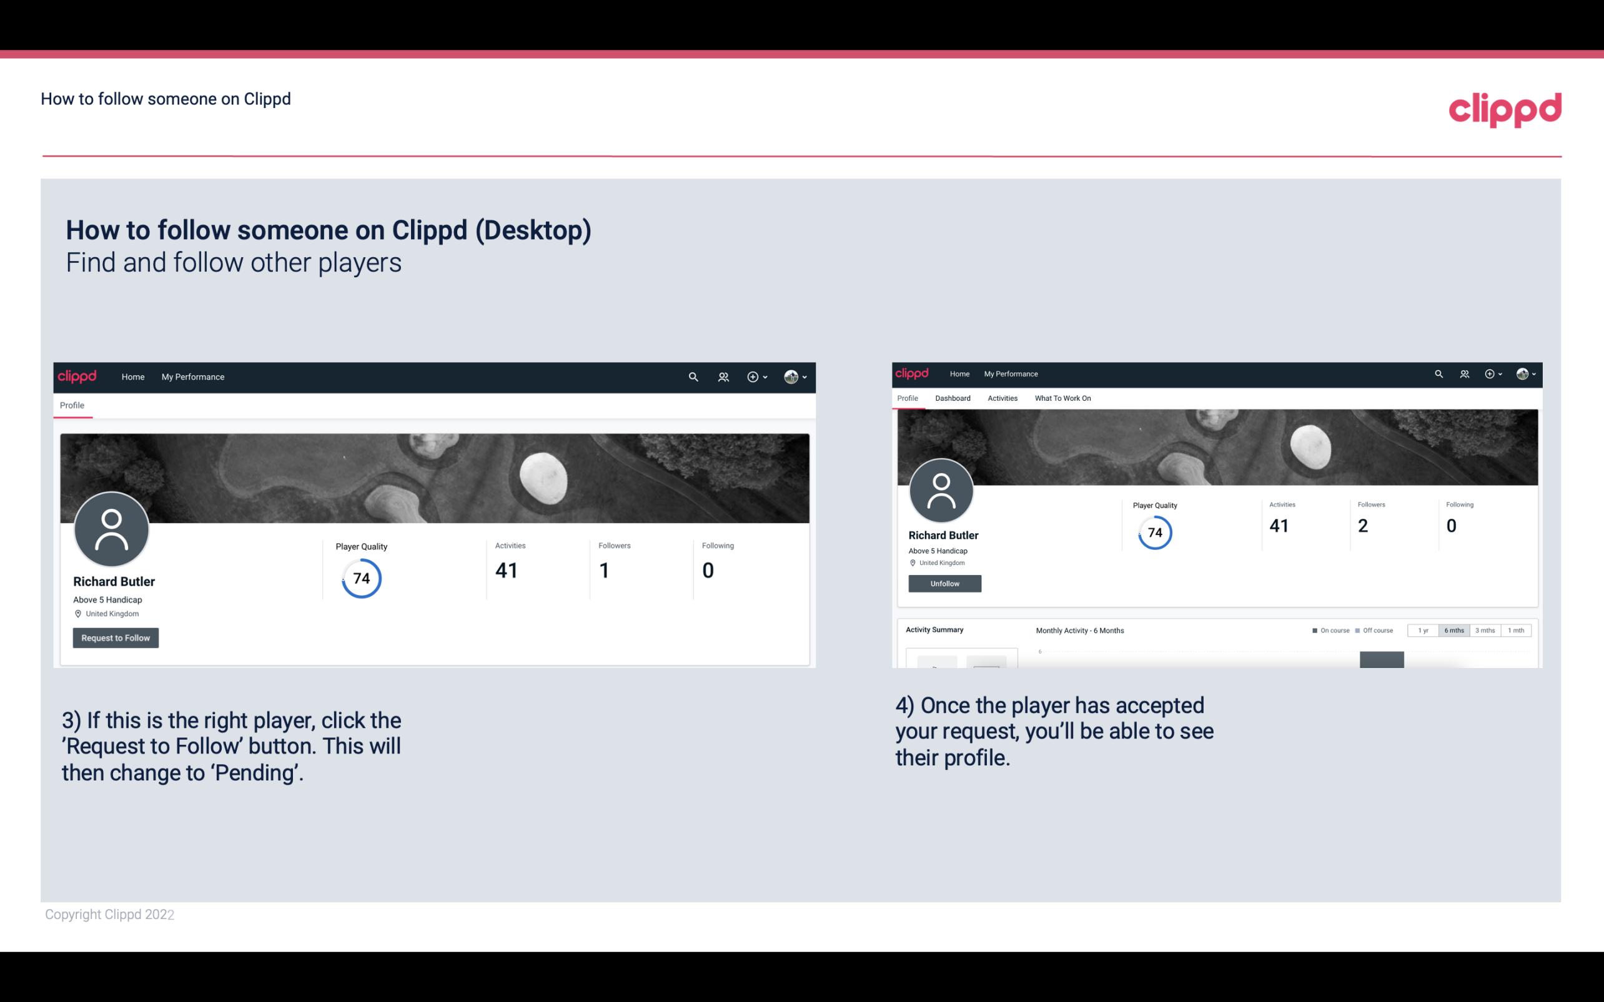Select the 'What To Work On' tab
The width and height of the screenshot is (1604, 1002).
click(x=1061, y=398)
